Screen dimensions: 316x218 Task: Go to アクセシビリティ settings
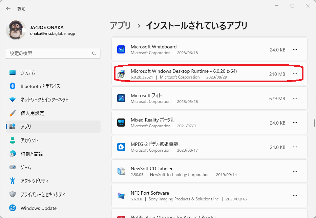coord(53,181)
